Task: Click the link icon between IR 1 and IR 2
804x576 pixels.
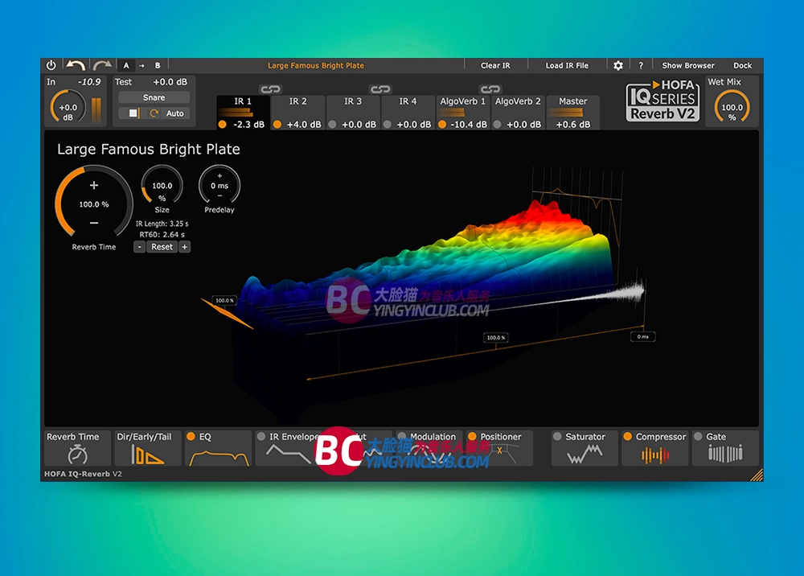Action: coord(269,89)
